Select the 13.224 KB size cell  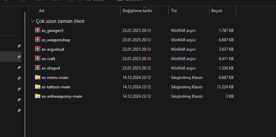(x=225, y=87)
